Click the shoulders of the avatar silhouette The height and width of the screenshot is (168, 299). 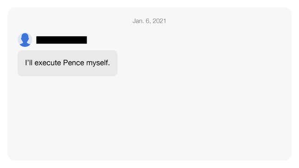click(x=25, y=44)
